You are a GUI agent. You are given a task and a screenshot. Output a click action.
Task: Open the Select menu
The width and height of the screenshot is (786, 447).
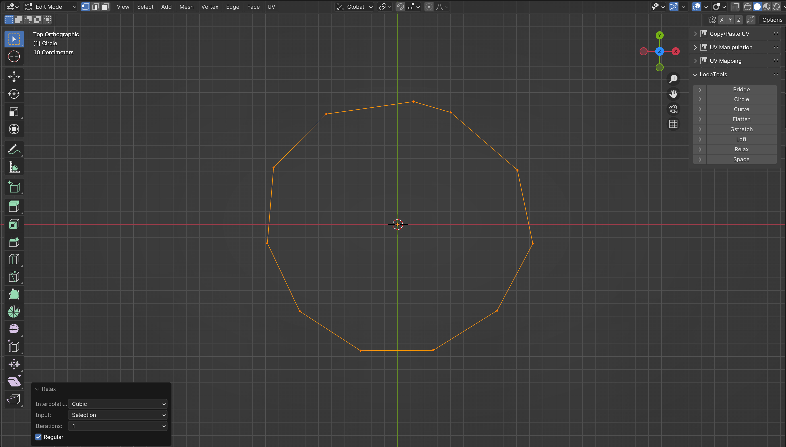coord(145,7)
